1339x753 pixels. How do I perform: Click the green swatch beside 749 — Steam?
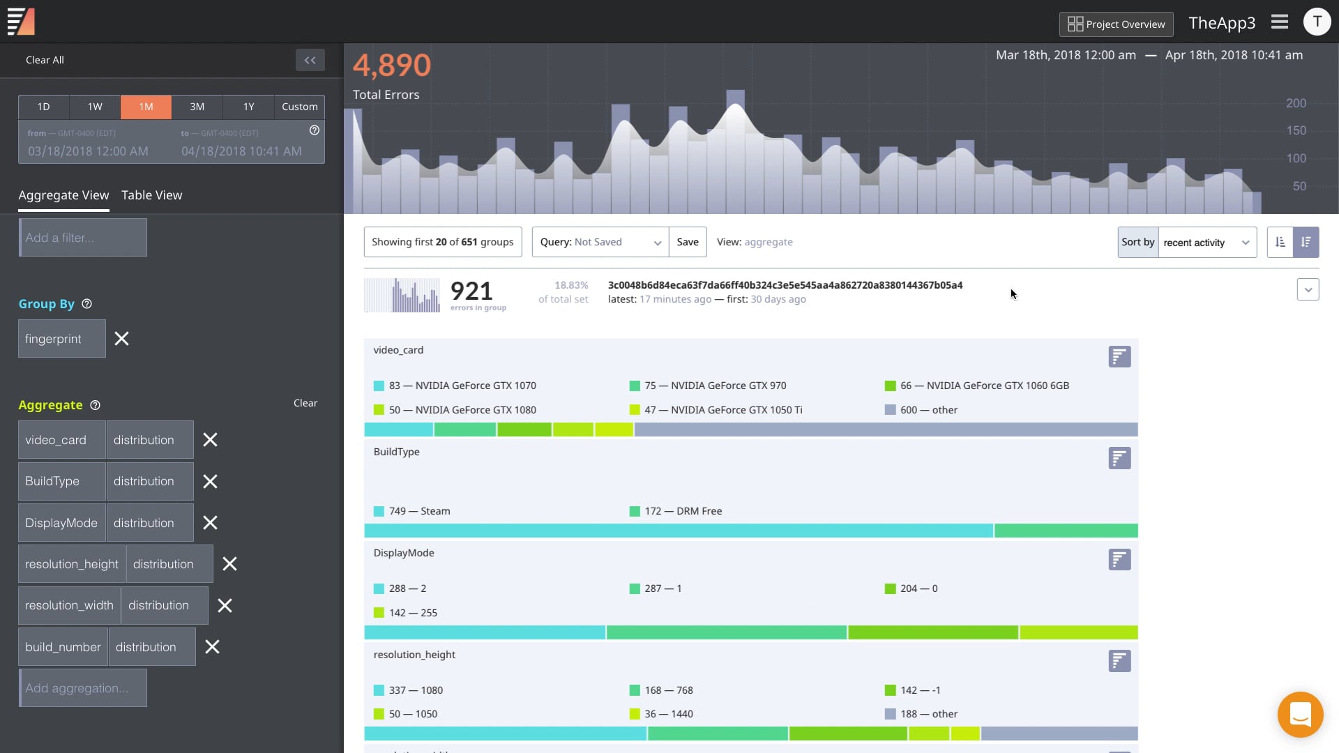pyautogui.click(x=379, y=510)
